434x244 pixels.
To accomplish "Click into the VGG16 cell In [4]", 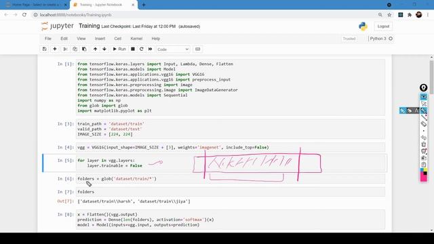I will point(231,148).
